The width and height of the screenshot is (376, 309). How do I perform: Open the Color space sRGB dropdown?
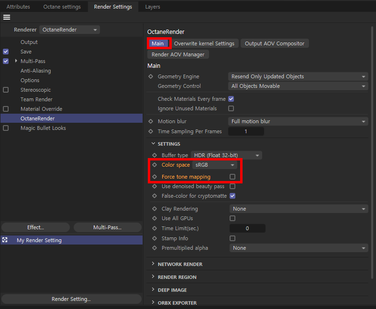tap(215, 165)
